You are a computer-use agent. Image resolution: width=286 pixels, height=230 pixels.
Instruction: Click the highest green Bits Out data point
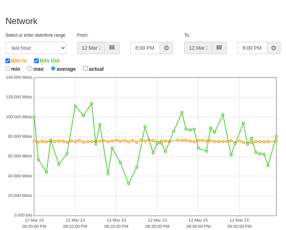pos(92,103)
